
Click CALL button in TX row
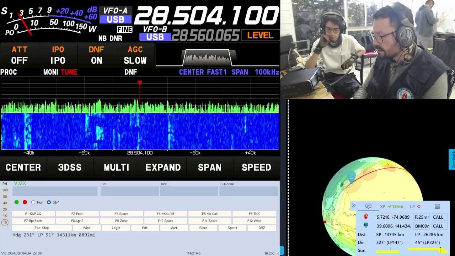coord(438,217)
